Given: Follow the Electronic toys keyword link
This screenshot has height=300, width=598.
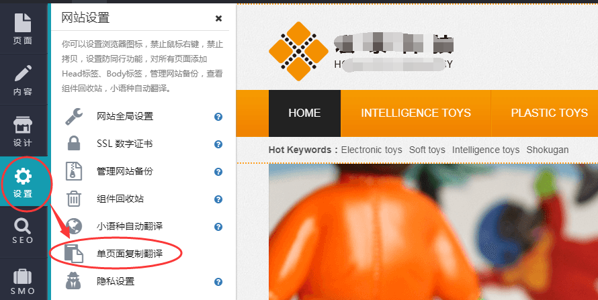Looking at the screenshot, I should point(372,150).
